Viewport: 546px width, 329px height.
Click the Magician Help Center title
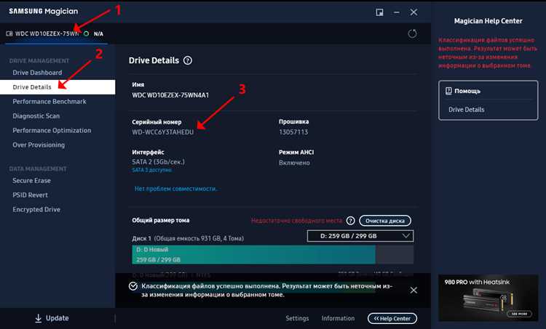pyautogui.click(x=488, y=21)
